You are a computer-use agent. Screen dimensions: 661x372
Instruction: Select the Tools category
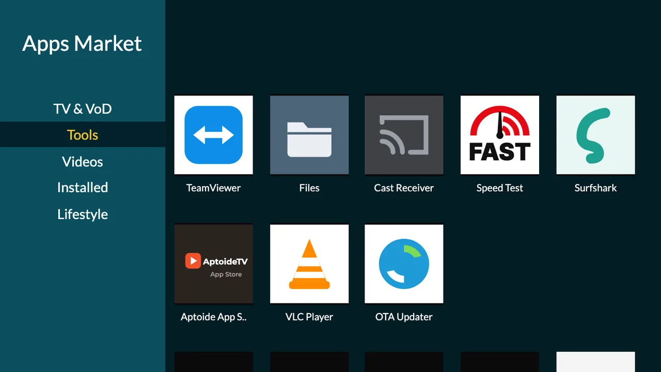83,135
